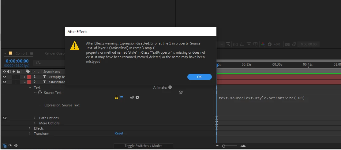Toggle the Enable Expression equals button

122,98
